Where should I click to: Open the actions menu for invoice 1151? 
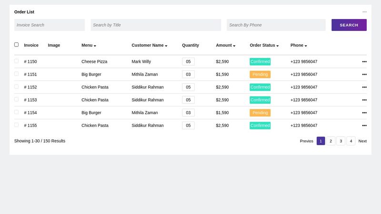point(364,75)
